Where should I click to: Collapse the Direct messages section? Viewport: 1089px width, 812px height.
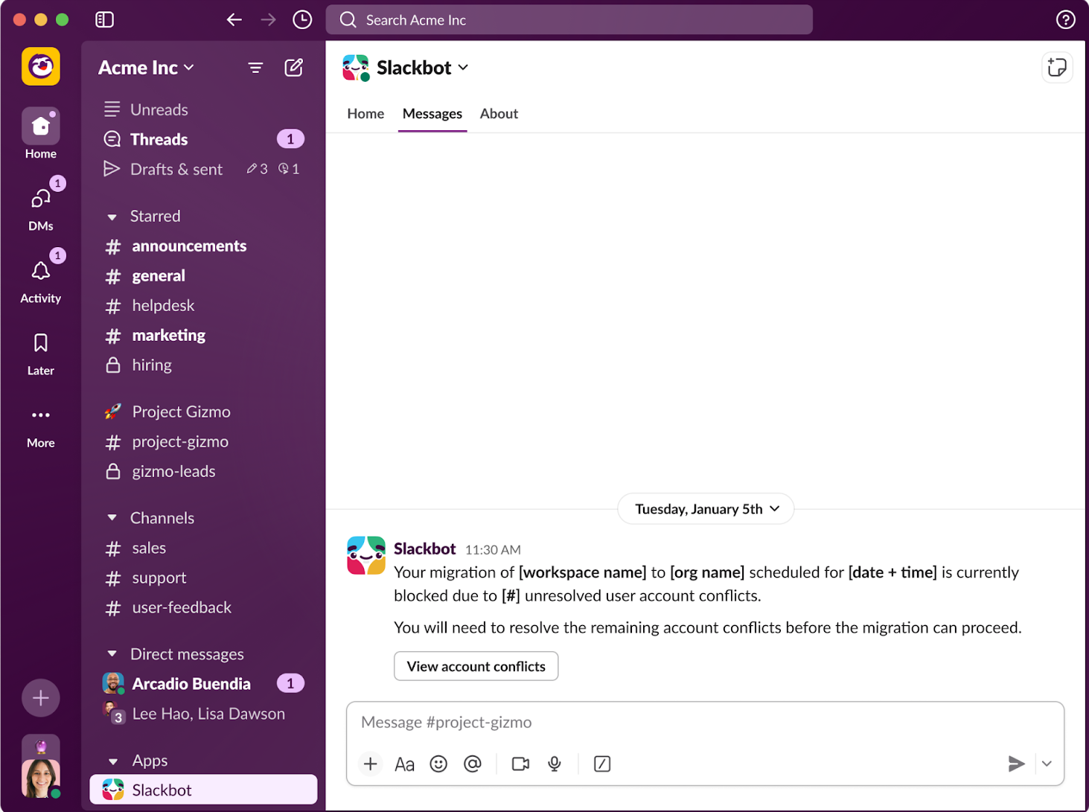112,654
